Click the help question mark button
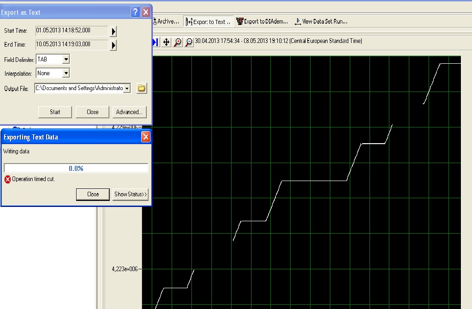This screenshot has height=309, width=472. [x=136, y=12]
